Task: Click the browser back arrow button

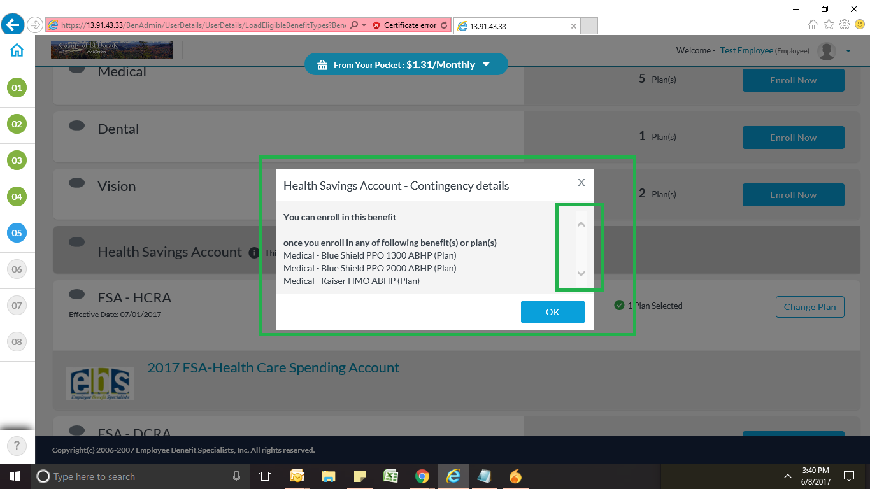Action: pyautogui.click(x=13, y=25)
